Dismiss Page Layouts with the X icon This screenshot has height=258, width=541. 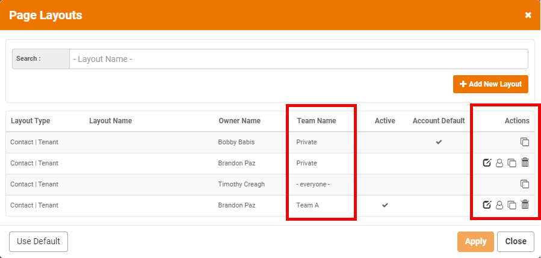pos(528,15)
